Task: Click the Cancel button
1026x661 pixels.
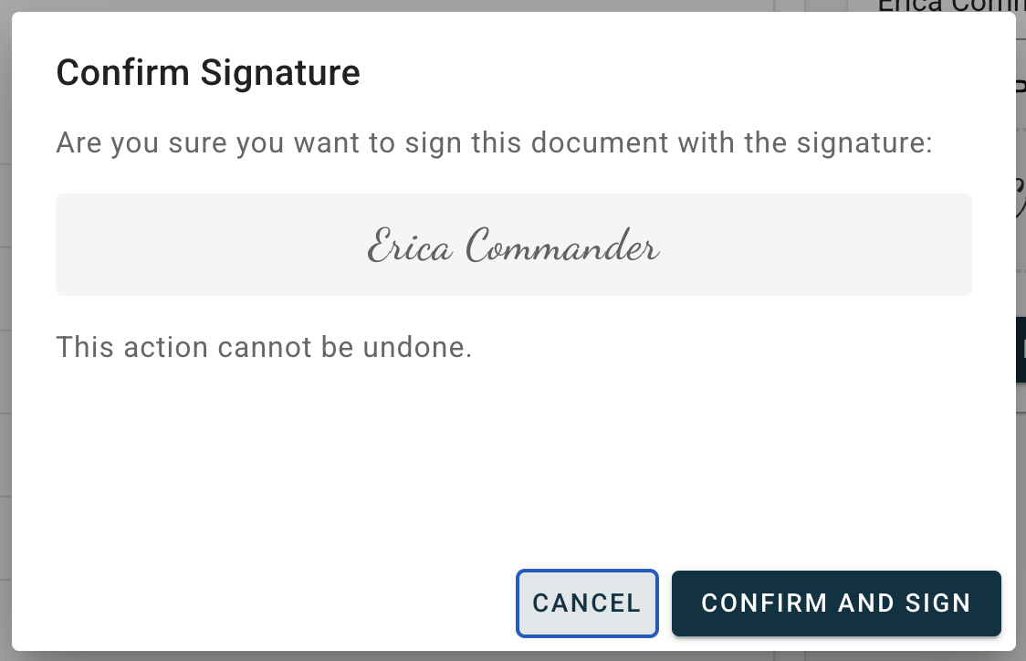Action: 587,603
